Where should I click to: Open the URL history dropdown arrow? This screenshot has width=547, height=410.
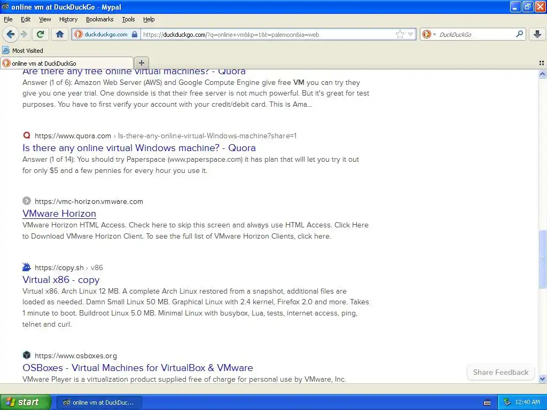(411, 34)
